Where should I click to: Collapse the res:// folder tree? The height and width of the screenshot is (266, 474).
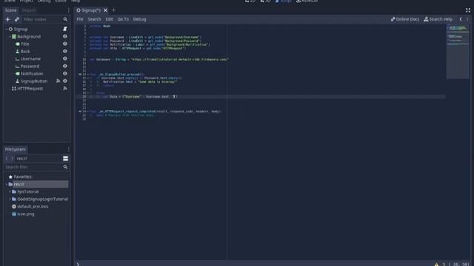pos(7,184)
